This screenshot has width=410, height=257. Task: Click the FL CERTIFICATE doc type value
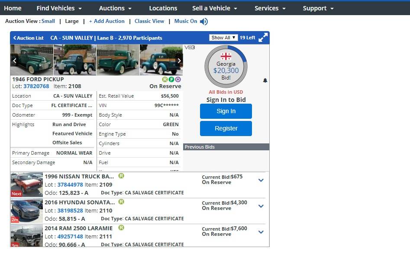pyautogui.click(x=71, y=105)
